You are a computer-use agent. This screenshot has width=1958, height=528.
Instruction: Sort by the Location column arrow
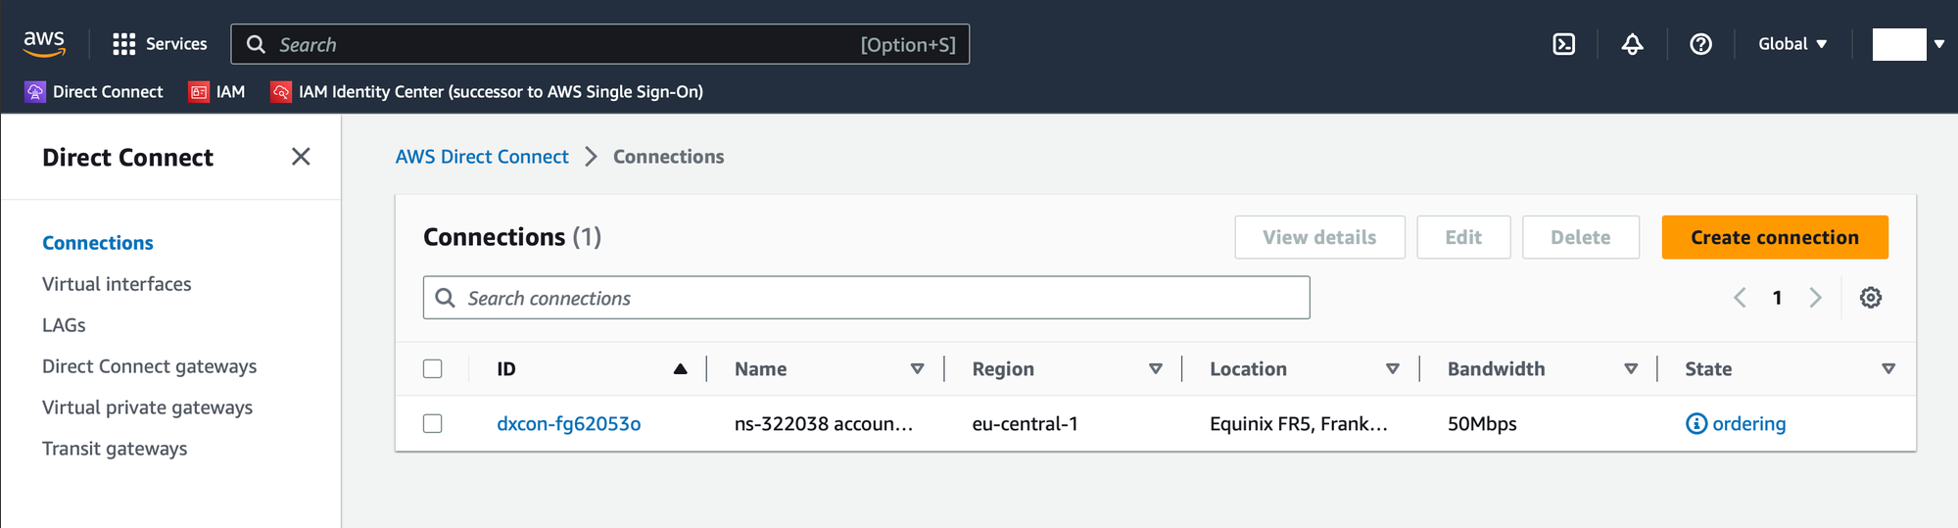click(1393, 369)
